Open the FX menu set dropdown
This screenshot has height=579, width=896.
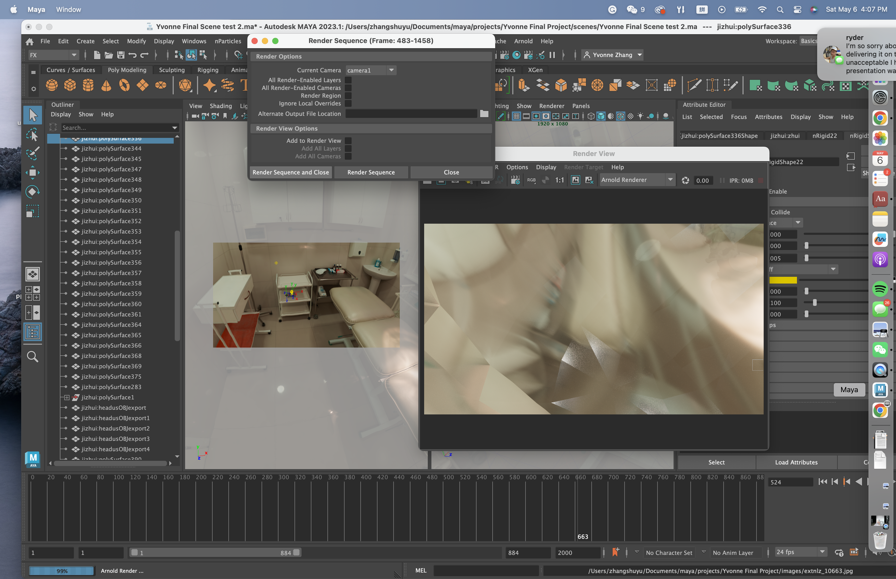click(53, 55)
